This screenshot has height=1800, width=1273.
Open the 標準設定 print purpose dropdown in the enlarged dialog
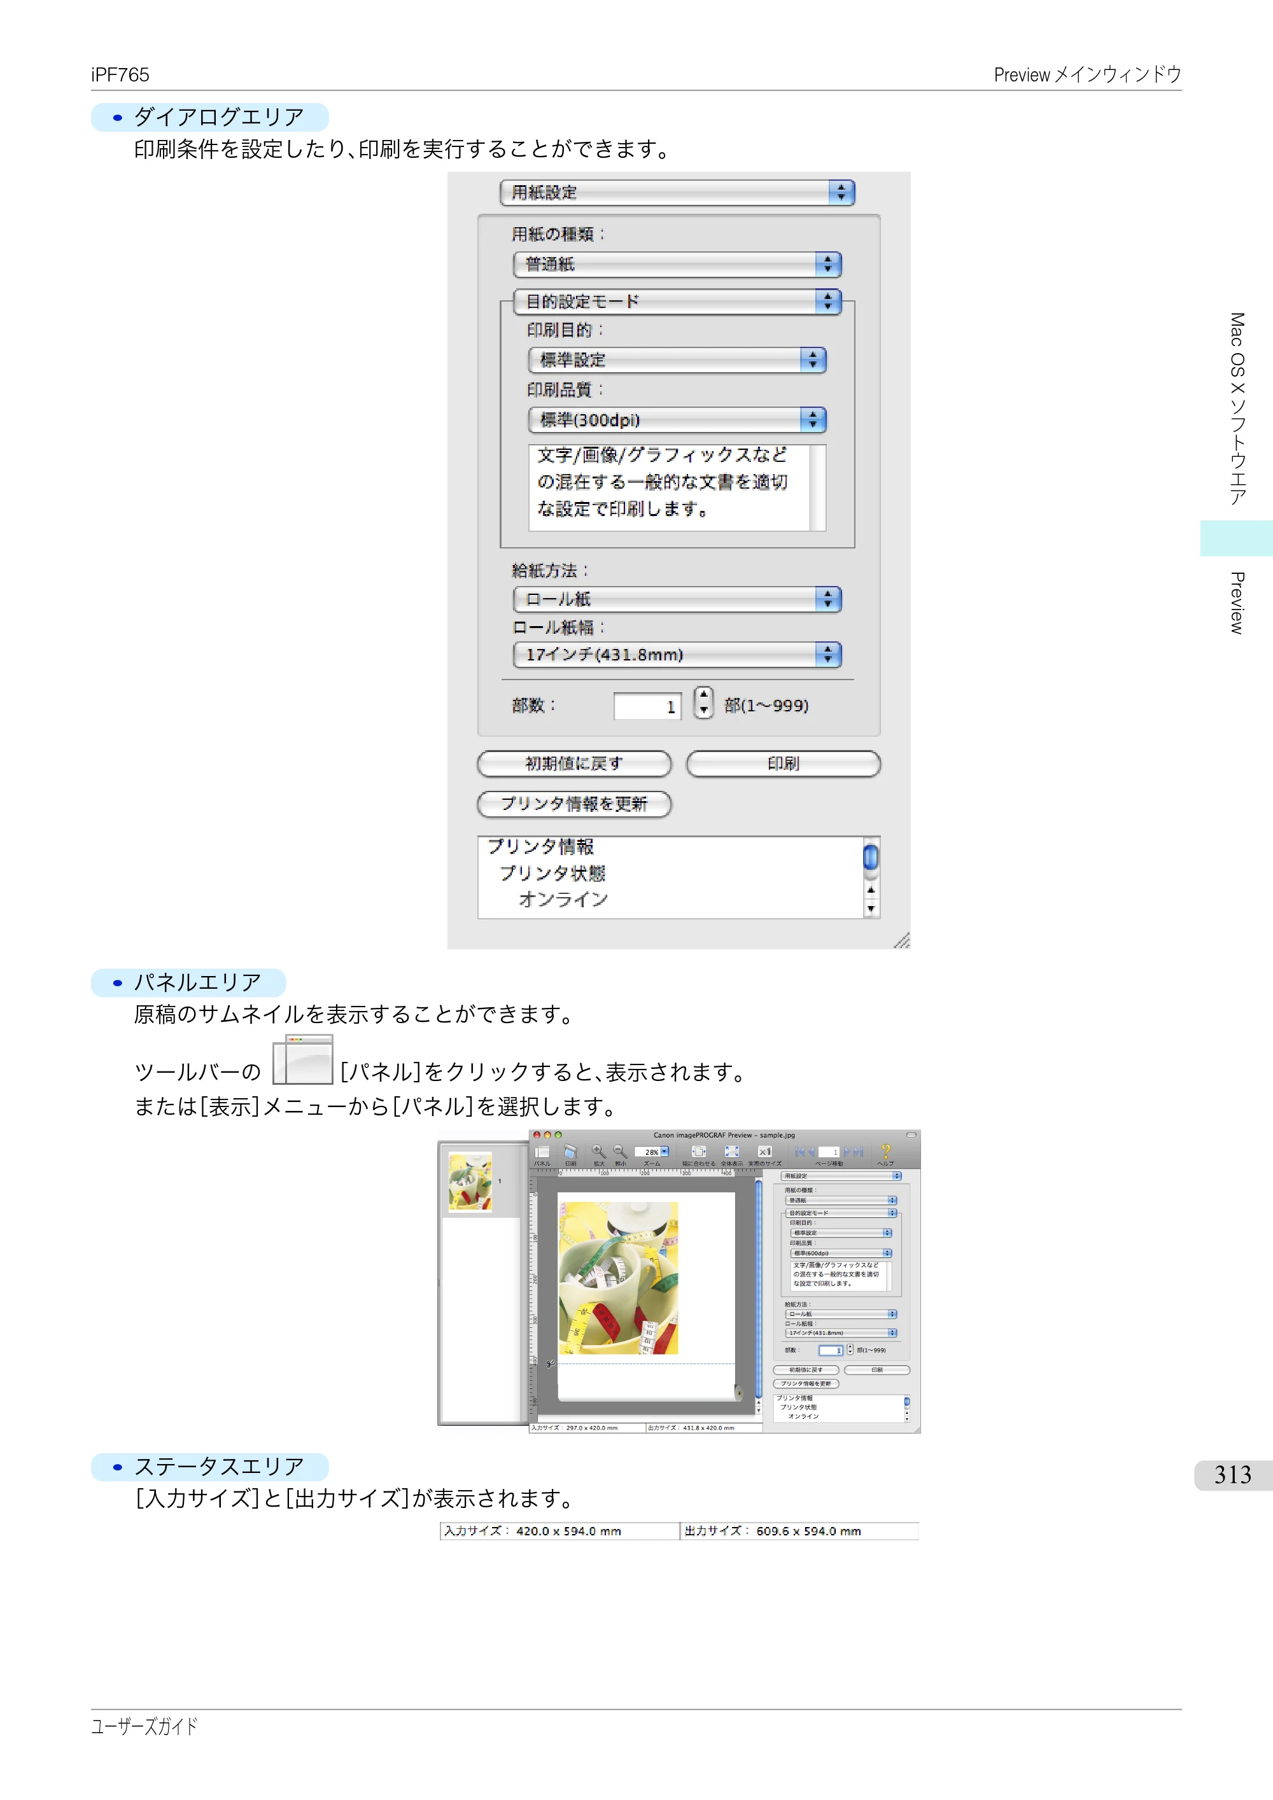677,360
